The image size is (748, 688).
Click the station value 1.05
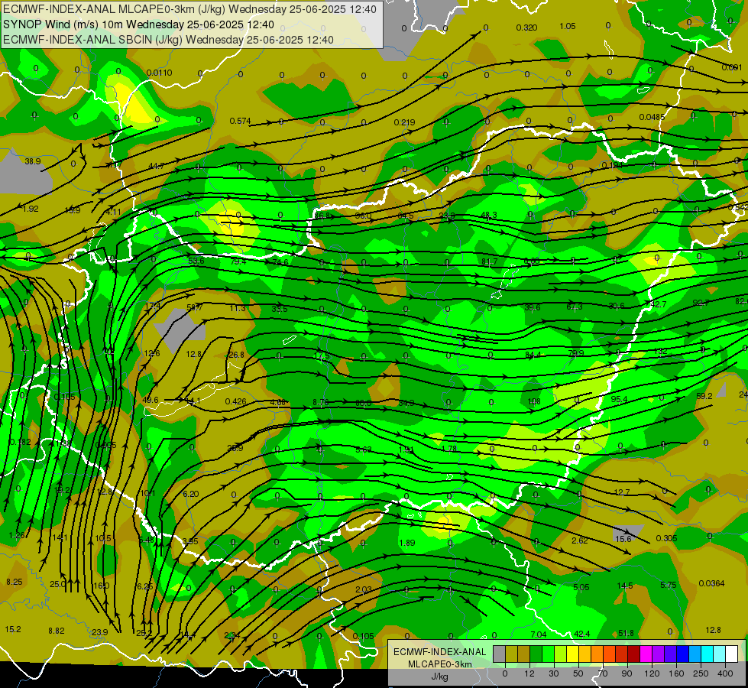point(568,26)
